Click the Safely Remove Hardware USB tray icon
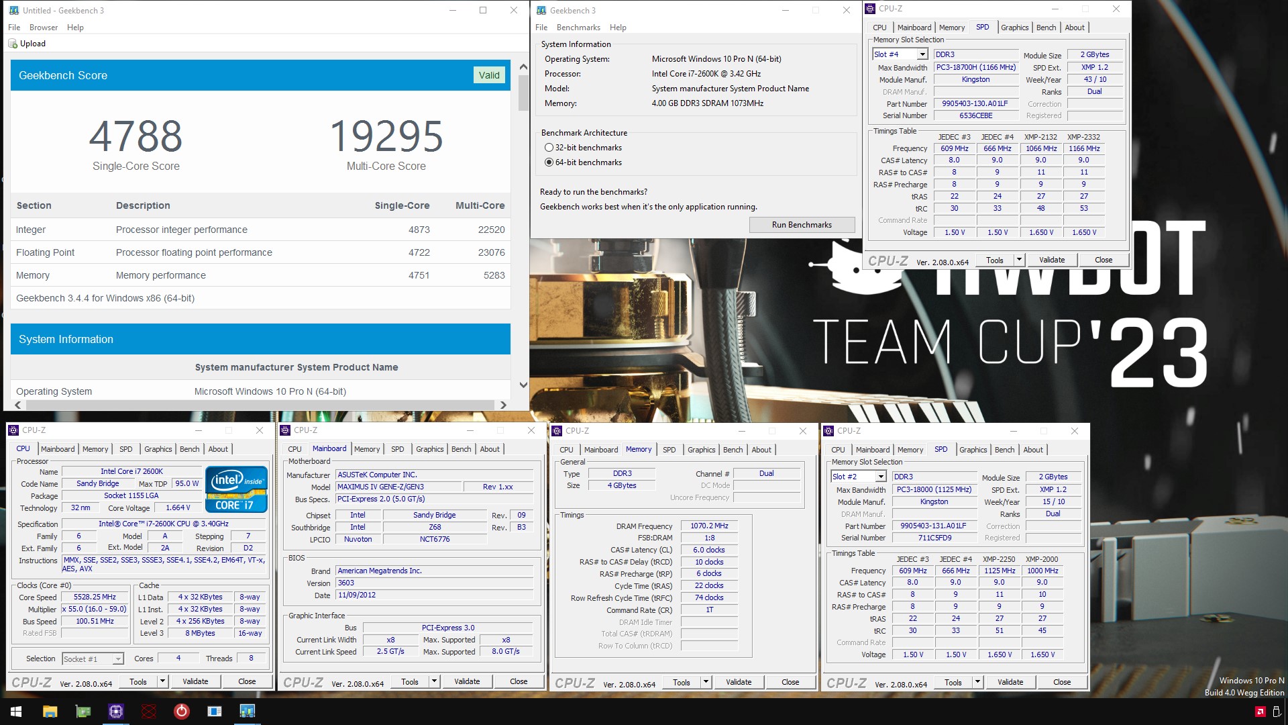This screenshot has width=1288, height=725. (x=1277, y=712)
